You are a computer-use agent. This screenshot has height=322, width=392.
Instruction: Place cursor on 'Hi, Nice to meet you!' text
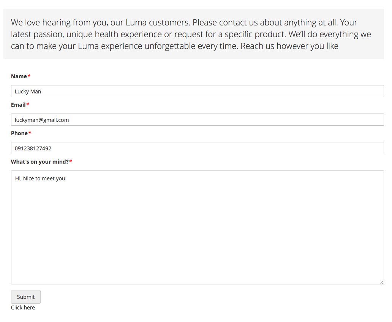tap(41, 178)
